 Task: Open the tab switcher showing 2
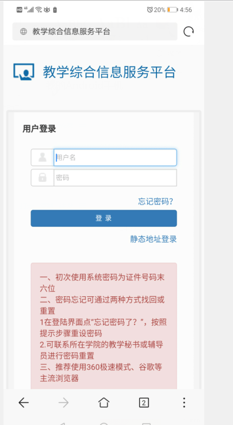coord(144,403)
